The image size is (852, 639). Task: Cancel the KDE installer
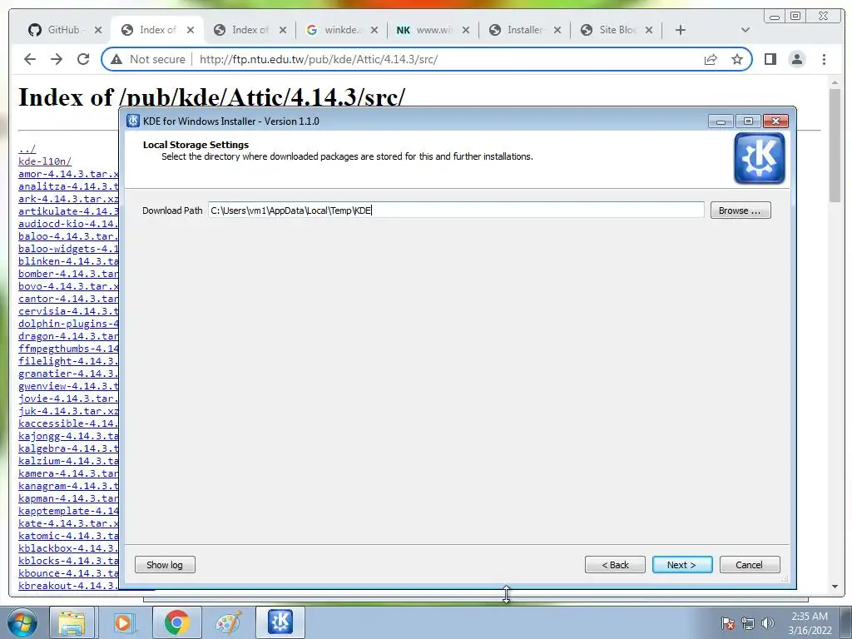[x=750, y=565]
